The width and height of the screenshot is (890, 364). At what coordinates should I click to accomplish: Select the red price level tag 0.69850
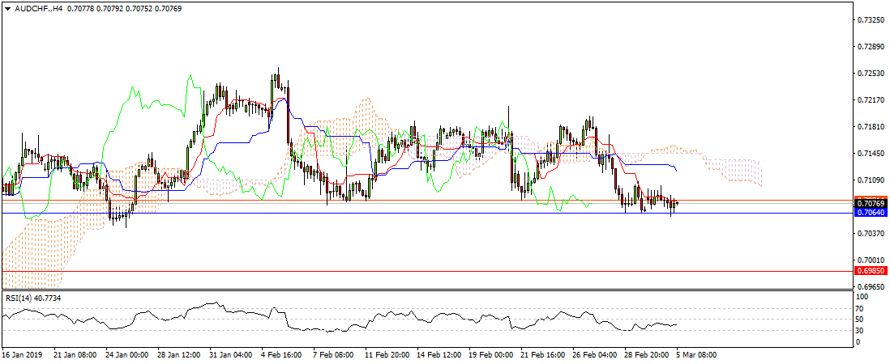coord(871,271)
